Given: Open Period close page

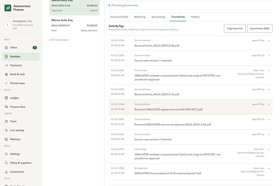Looking at the screenshot, I should coord(21,83).
